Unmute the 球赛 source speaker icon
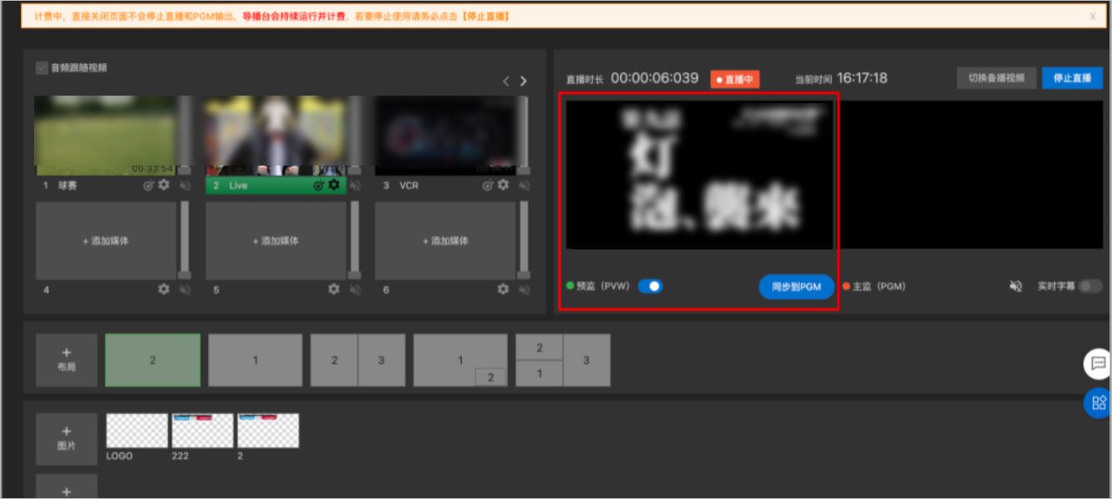Image resolution: width=1112 pixels, height=499 pixels. (186, 185)
